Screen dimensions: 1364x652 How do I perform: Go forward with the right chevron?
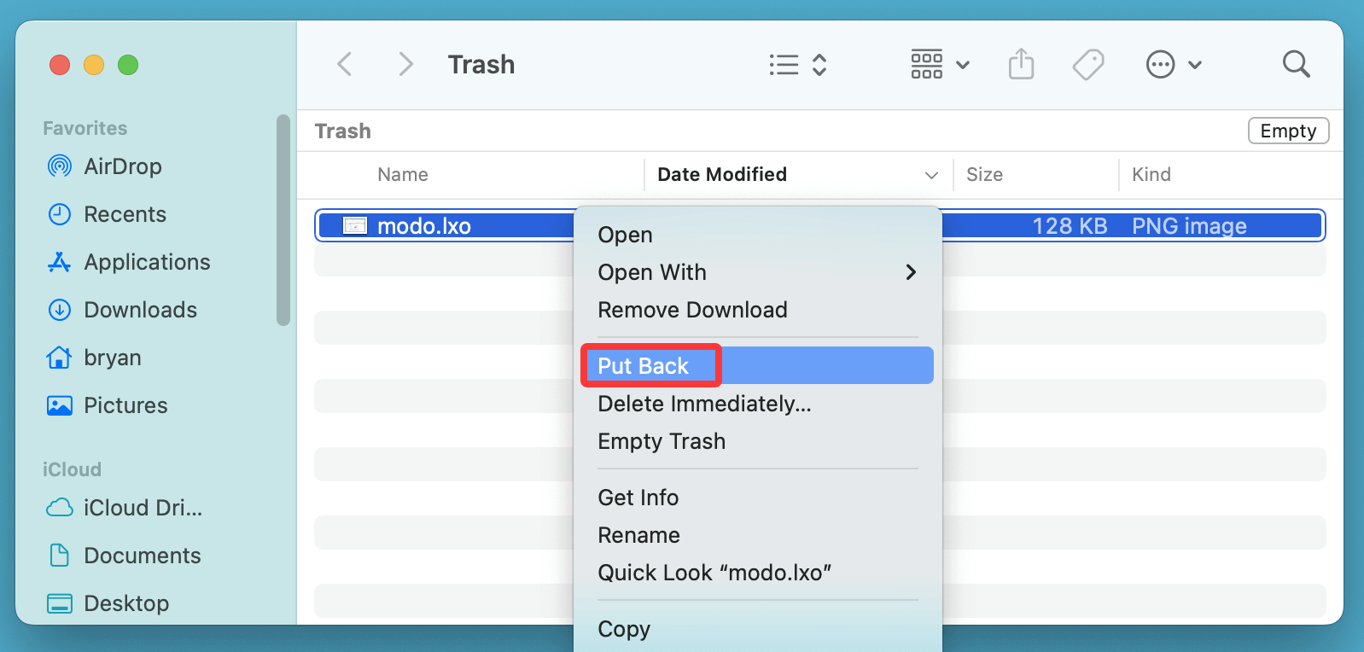coord(405,64)
